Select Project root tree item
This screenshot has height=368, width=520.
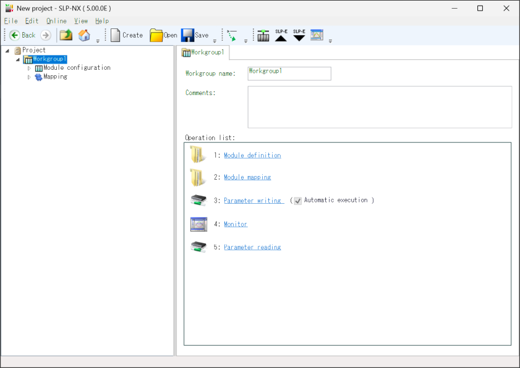pos(34,50)
